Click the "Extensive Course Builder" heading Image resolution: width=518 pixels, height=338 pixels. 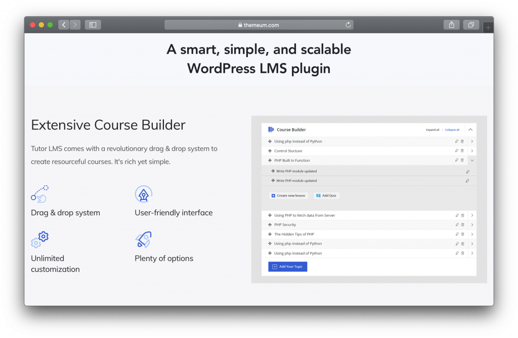(108, 125)
